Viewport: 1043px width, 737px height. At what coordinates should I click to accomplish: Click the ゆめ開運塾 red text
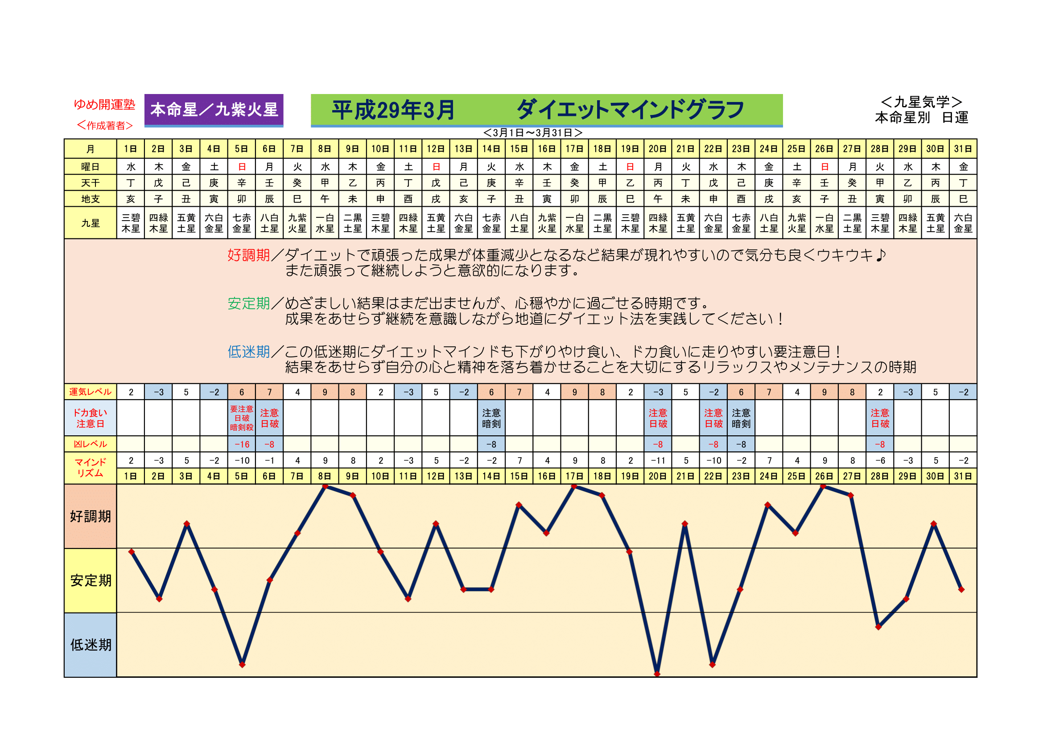click(104, 104)
